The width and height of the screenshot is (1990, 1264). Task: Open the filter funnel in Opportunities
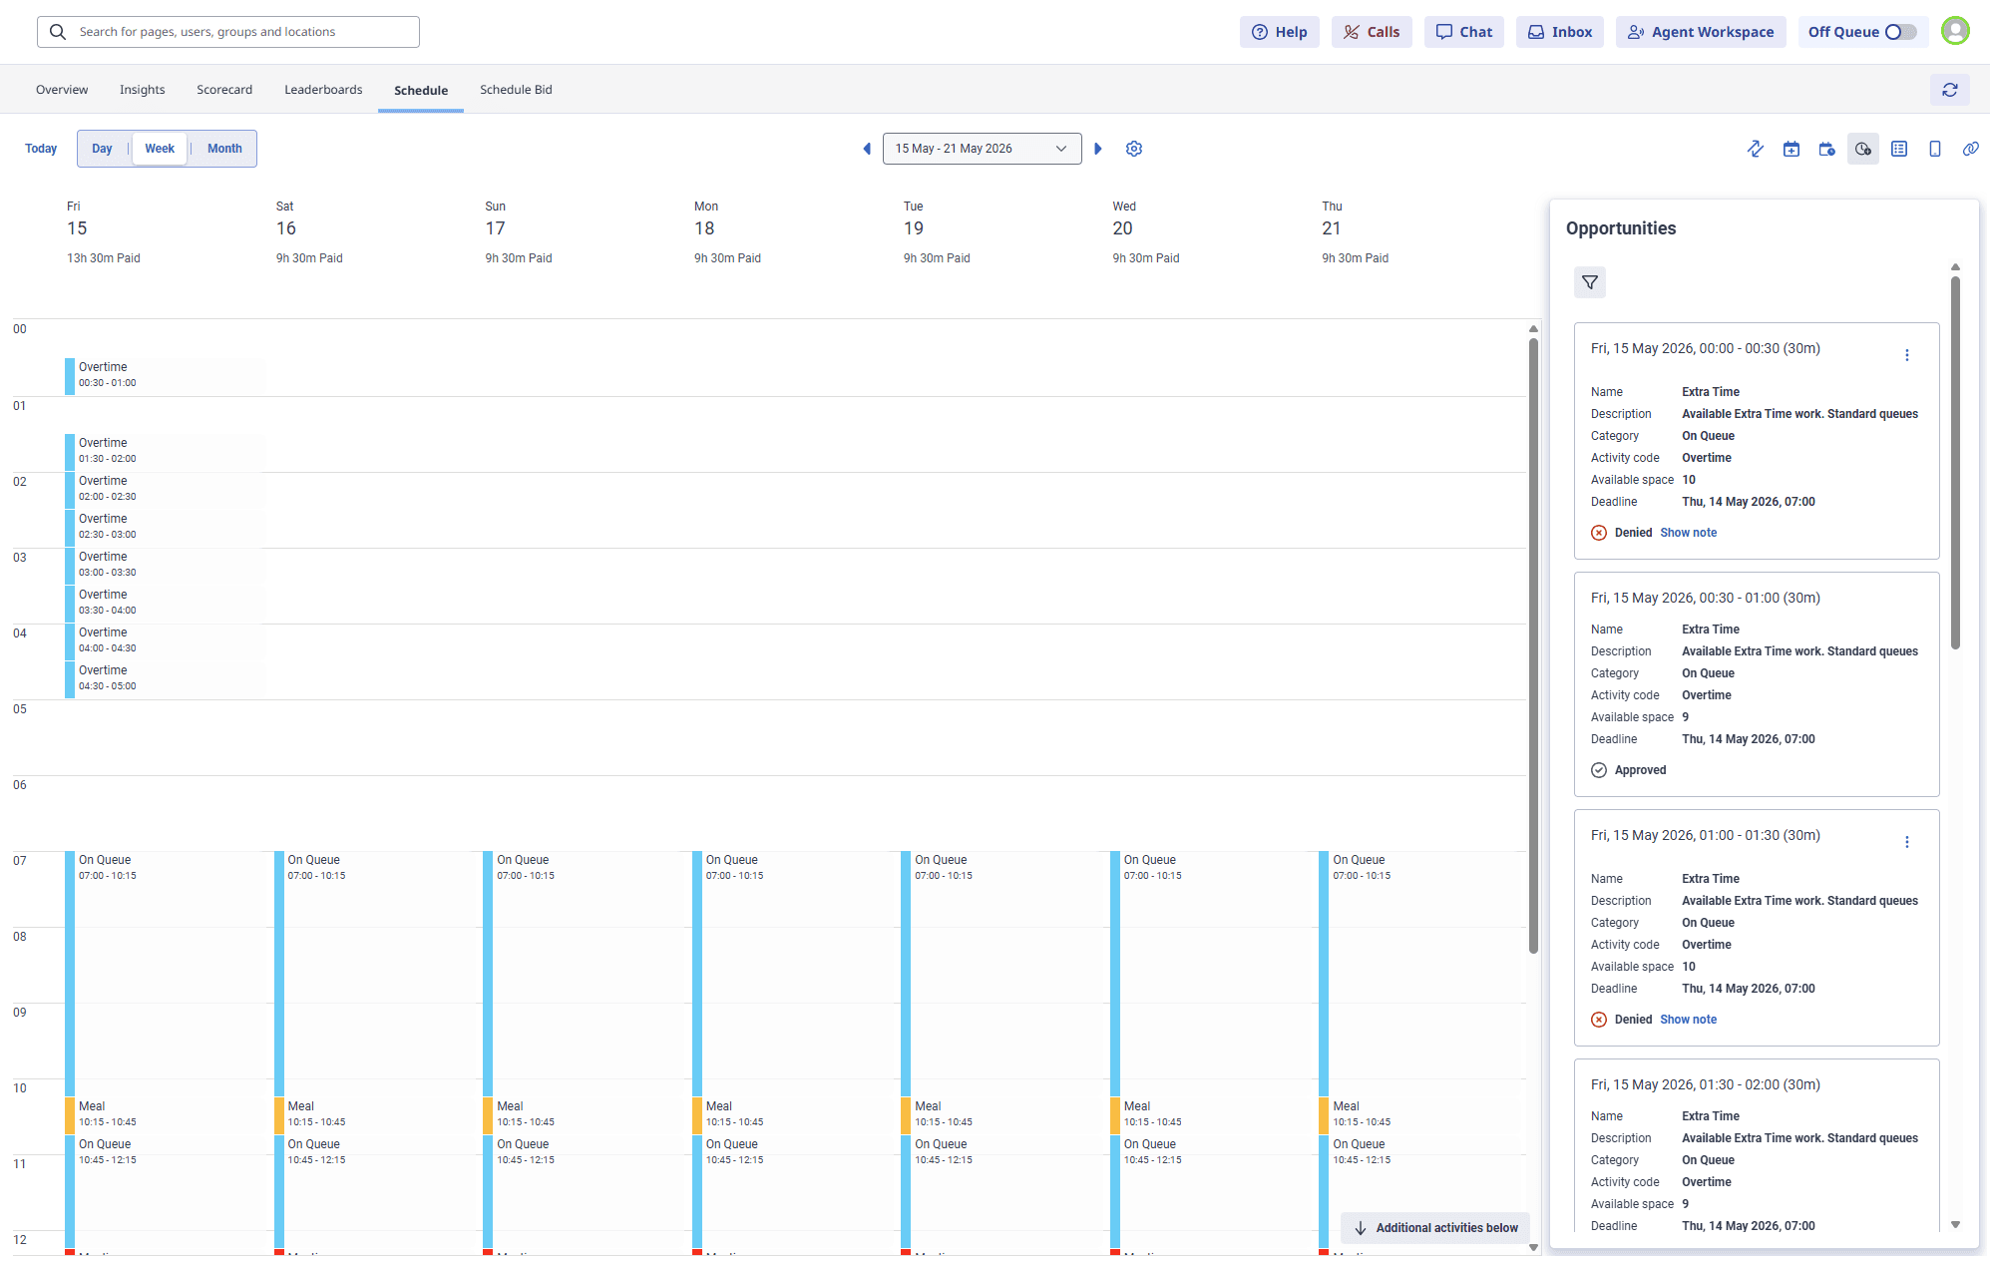click(1590, 282)
